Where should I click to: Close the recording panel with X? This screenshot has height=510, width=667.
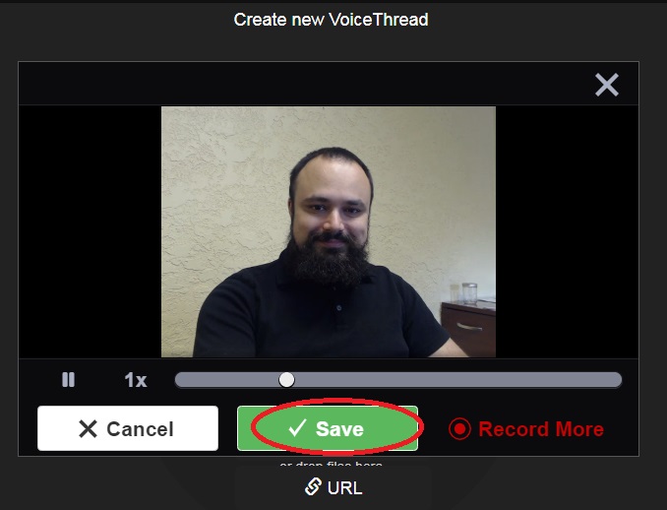pyautogui.click(x=607, y=85)
